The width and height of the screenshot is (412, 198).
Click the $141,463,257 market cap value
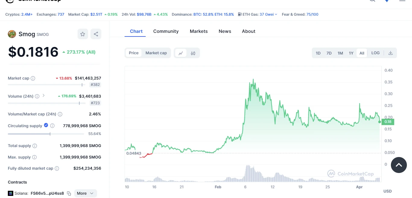[x=88, y=78]
